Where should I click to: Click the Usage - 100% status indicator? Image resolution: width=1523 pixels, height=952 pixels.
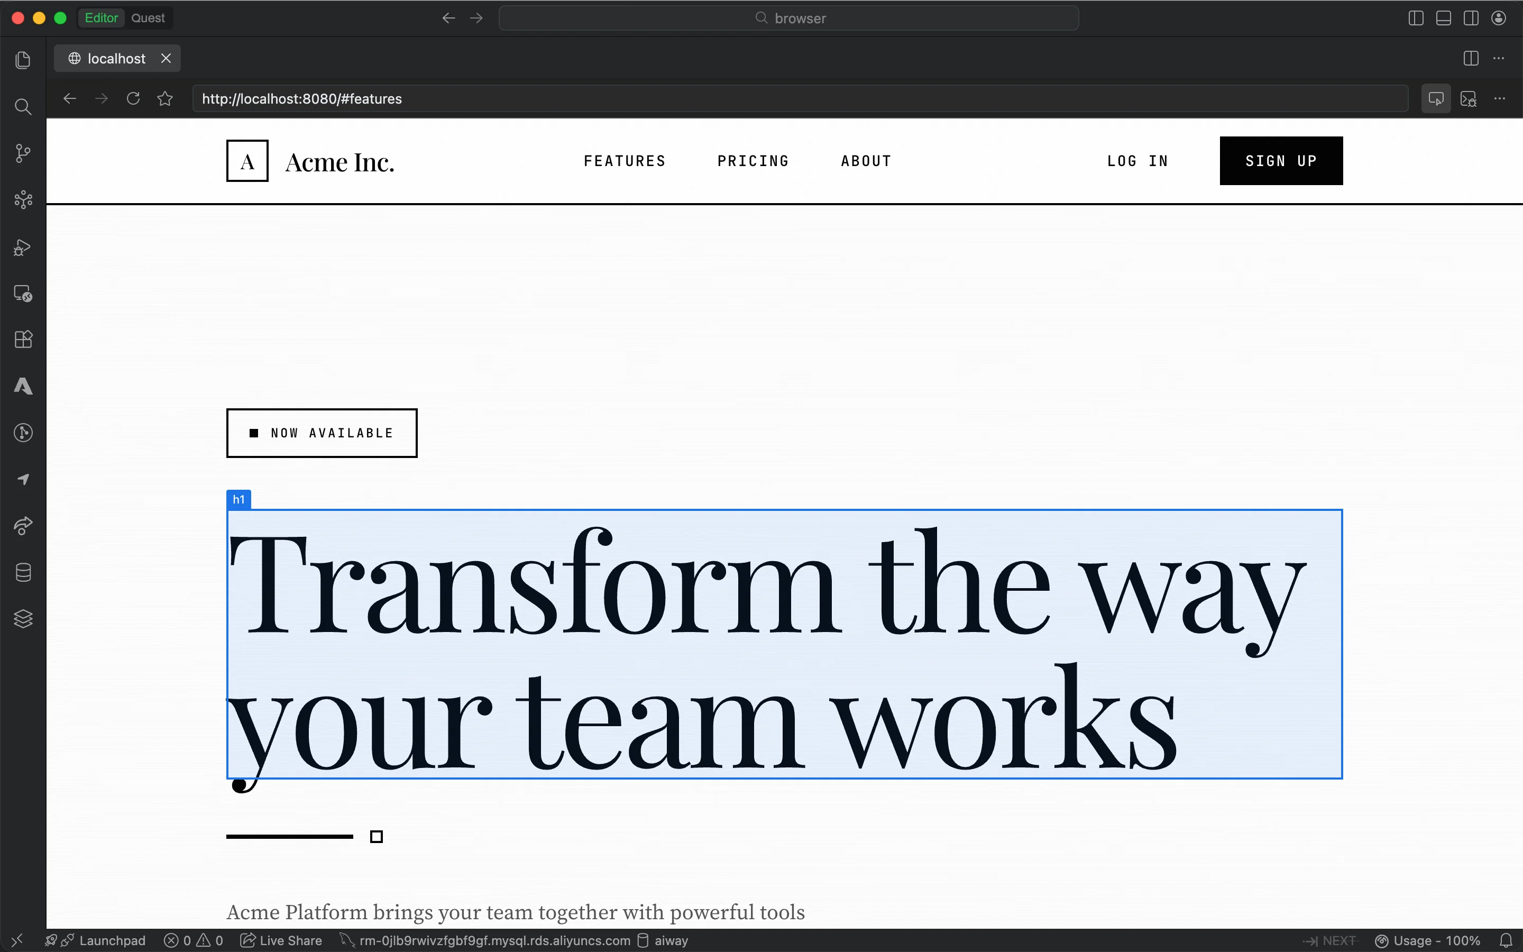coord(1427,941)
